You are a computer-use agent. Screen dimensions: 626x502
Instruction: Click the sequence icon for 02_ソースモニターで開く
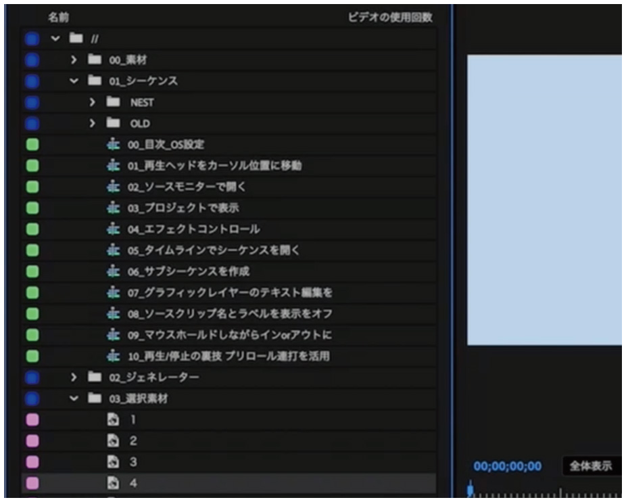tap(112, 187)
